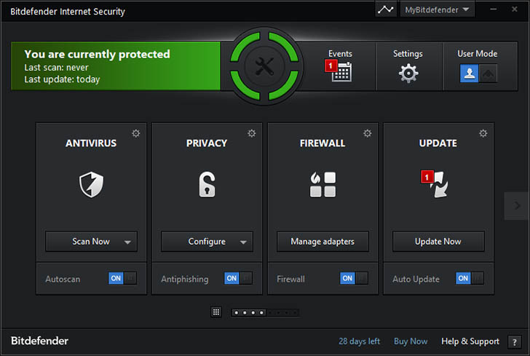Click the Manage adapters button
The height and width of the screenshot is (356, 530).
click(323, 242)
